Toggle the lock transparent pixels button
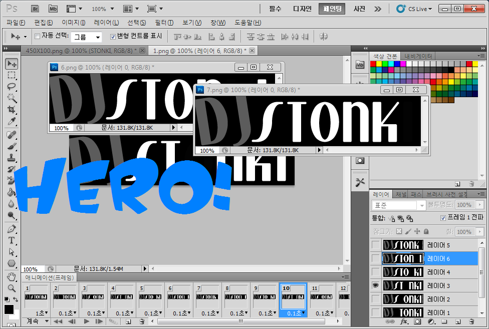This screenshot has height=329, width=489. pyautogui.click(x=399, y=231)
